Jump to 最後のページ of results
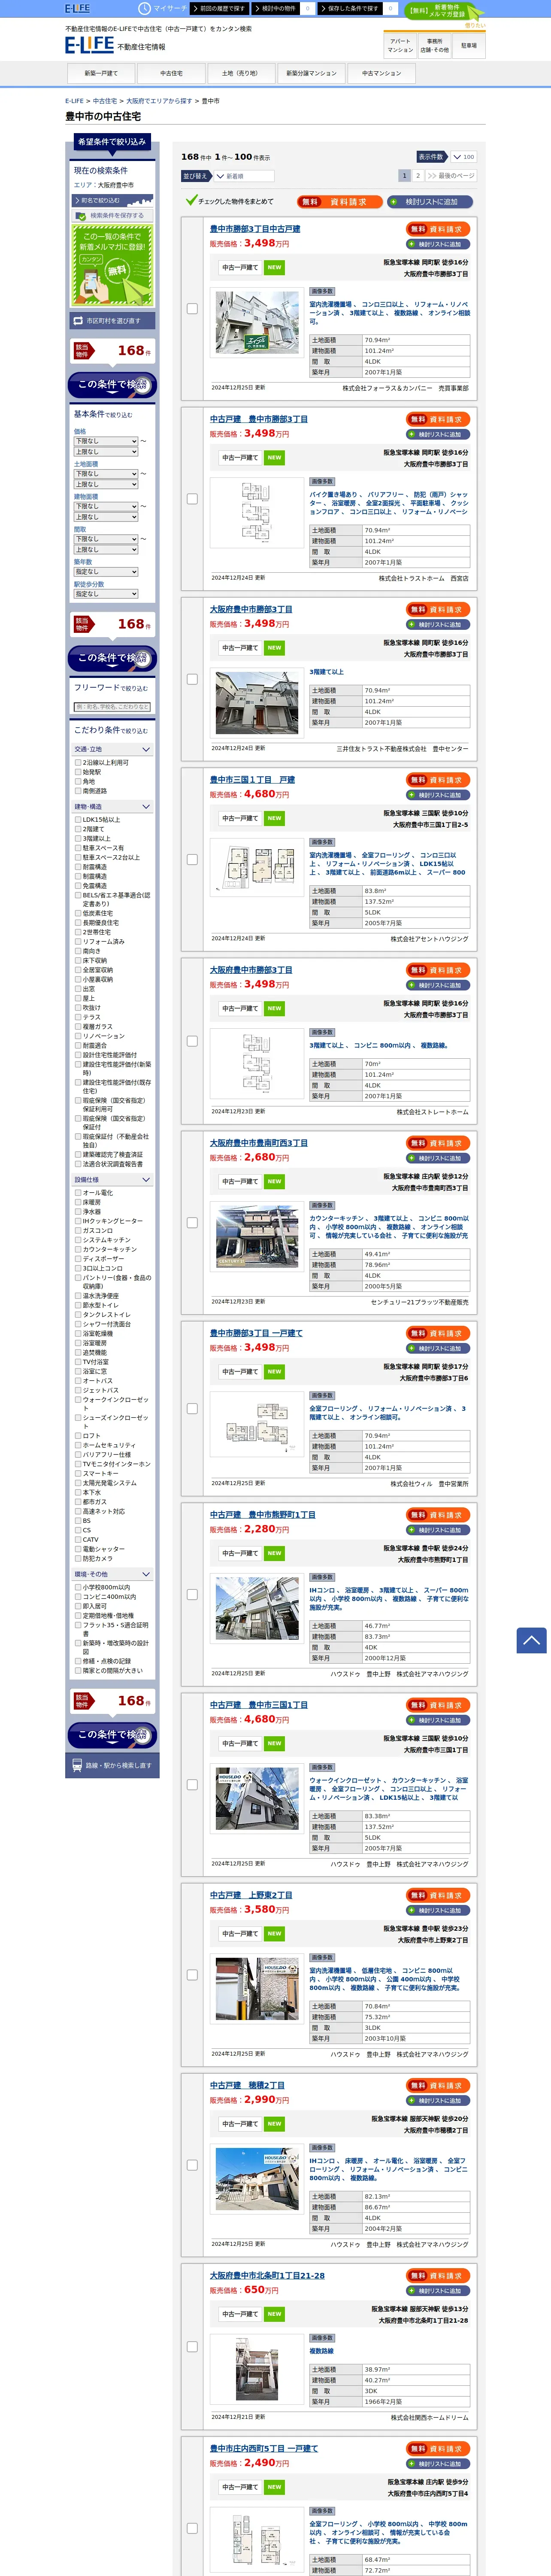Viewport: 551px width, 2576px height. [451, 175]
